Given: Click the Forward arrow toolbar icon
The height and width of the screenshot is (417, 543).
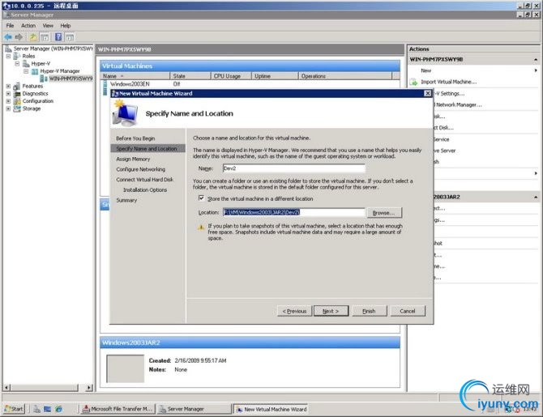Looking at the screenshot, I should tap(19, 37).
